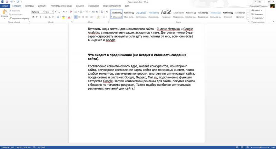The image size is (276, 149).
Task: Switch to the ВСТАВКА ribbon tab
Action: click(x=30, y=6)
